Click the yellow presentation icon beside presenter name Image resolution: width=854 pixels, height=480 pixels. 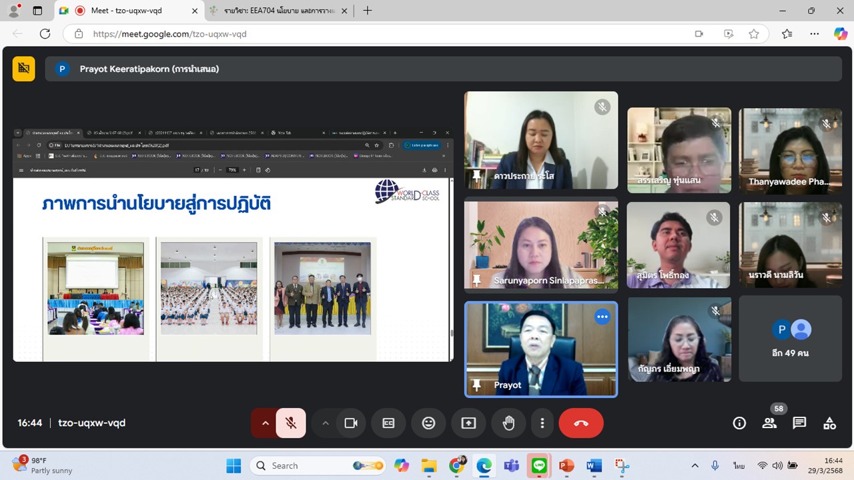coord(24,69)
